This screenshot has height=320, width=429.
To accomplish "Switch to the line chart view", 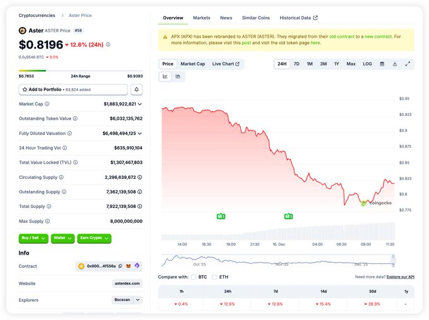I will coord(165,76).
